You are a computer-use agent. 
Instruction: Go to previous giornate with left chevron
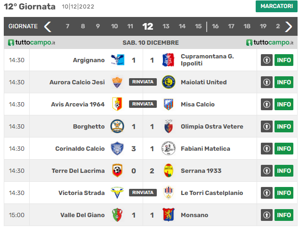click(x=48, y=26)
